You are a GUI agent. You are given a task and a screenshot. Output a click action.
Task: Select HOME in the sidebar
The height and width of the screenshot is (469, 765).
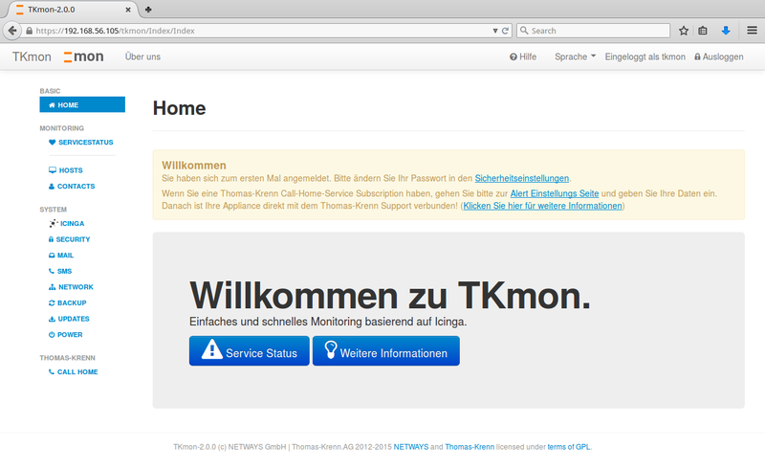[x=82, y=104]
